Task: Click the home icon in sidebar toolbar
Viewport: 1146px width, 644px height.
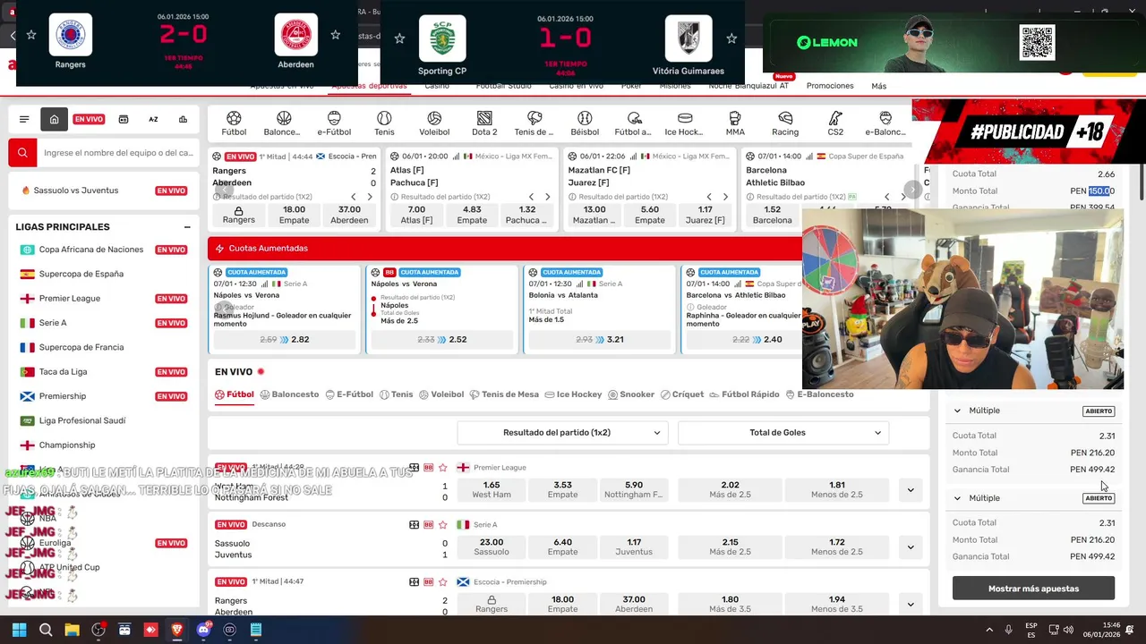Action: (x=54, y=119)
